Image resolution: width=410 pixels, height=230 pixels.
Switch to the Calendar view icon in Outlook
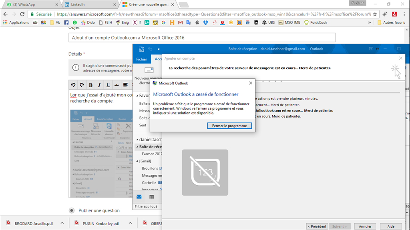(151, 197)
